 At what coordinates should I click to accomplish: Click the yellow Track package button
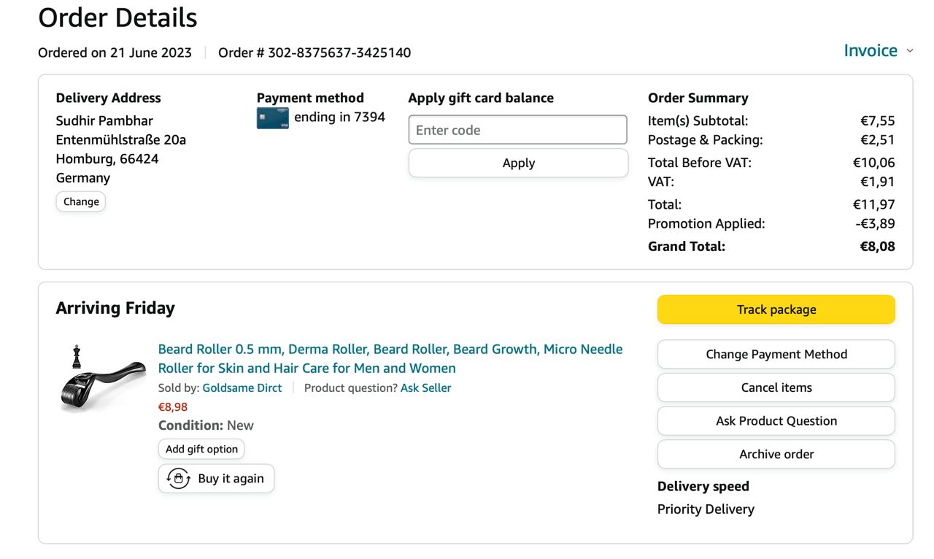pyautogui.click(x=776, y=309)
